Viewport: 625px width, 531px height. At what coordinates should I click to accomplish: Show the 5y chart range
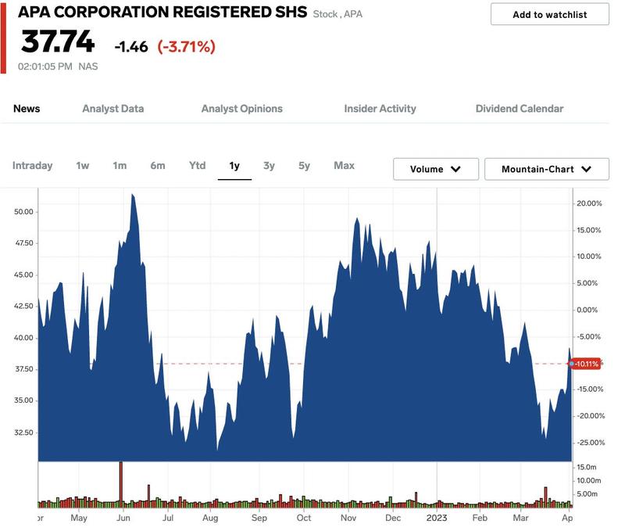coord(304,165)
